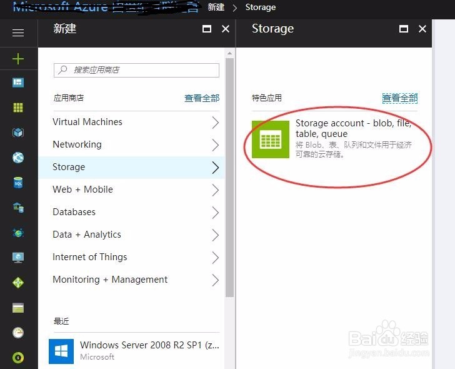Open the SQL databases sidebar icon
The height and width of the screenshot is (369, 455).
click(x=18, y=183)
